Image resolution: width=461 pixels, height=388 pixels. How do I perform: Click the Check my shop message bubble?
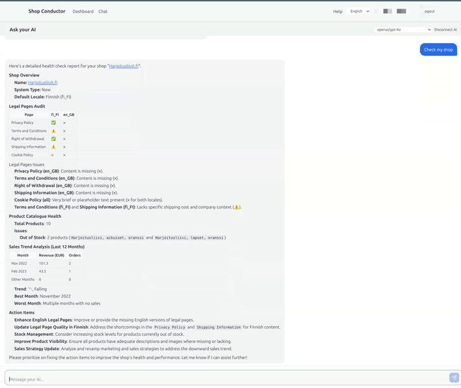[438, 50]
